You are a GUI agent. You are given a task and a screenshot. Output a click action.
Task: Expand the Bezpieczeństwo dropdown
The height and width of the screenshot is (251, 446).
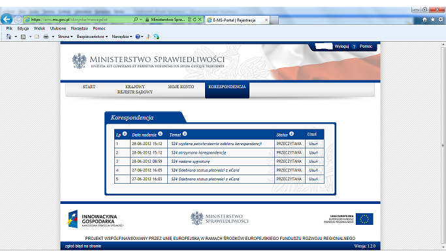(x=92, y=37)
